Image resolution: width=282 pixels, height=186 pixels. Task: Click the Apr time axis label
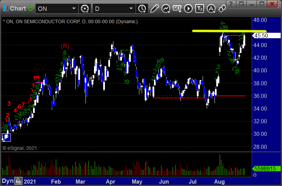110,182
